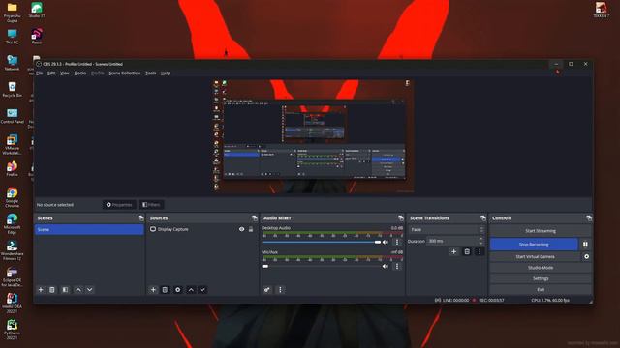Remove scene transition with trash icon

(467, 251)
